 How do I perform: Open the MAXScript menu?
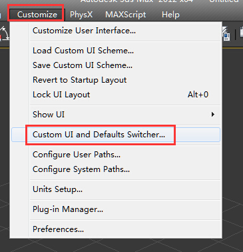pos(126,15)
